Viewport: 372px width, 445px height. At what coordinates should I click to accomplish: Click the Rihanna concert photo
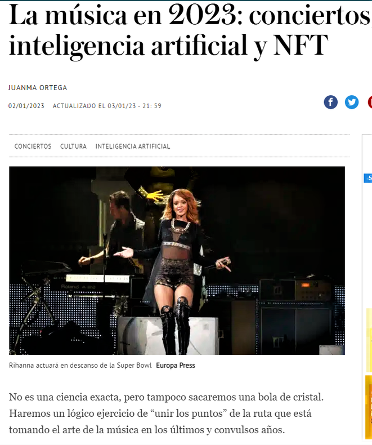click(177, 261)
